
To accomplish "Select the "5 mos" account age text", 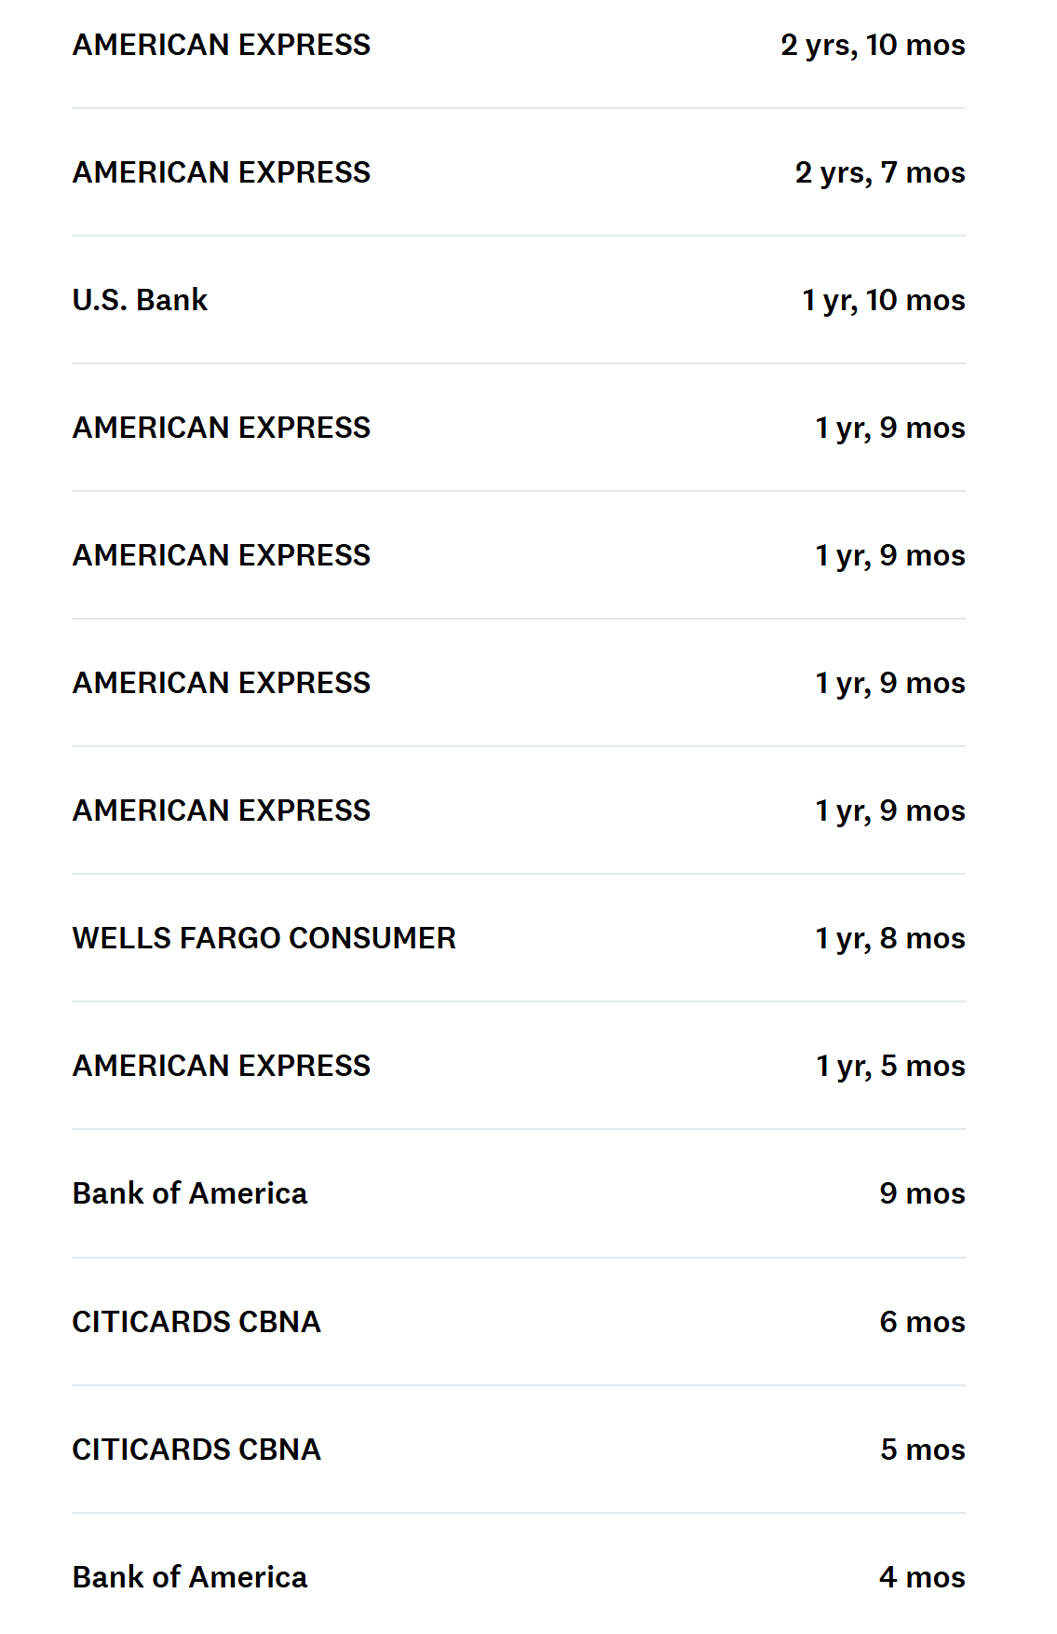I will pos(922,1450).
